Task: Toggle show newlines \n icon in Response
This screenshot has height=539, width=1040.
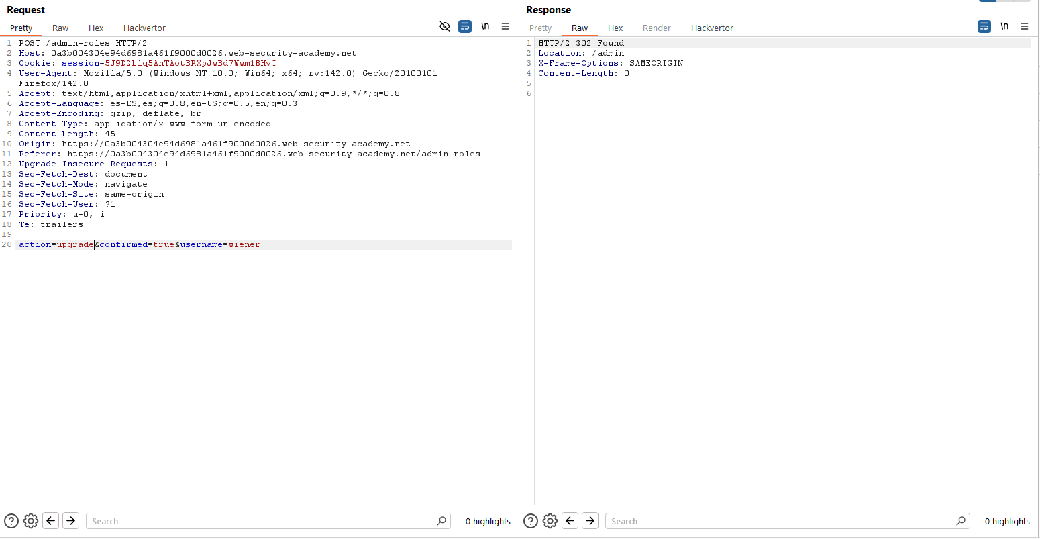Action: (1004, 26)
